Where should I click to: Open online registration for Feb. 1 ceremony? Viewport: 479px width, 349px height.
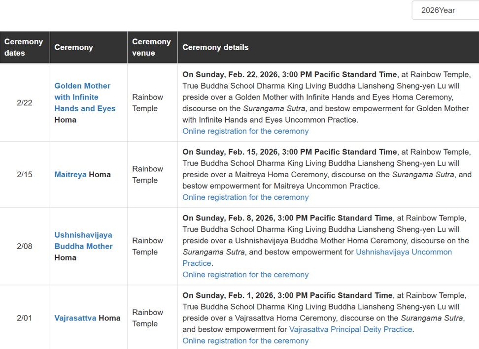tap(245, 341)
